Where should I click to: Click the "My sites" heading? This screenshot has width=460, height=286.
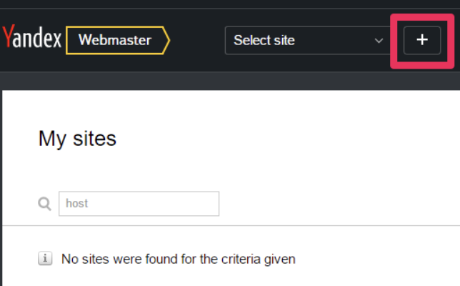coord(77,138)
